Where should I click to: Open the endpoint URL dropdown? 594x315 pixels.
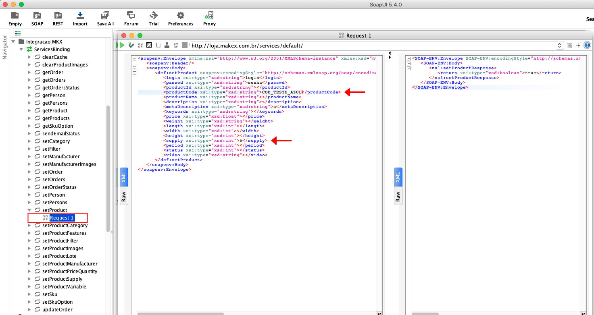[x=560, y=46]
